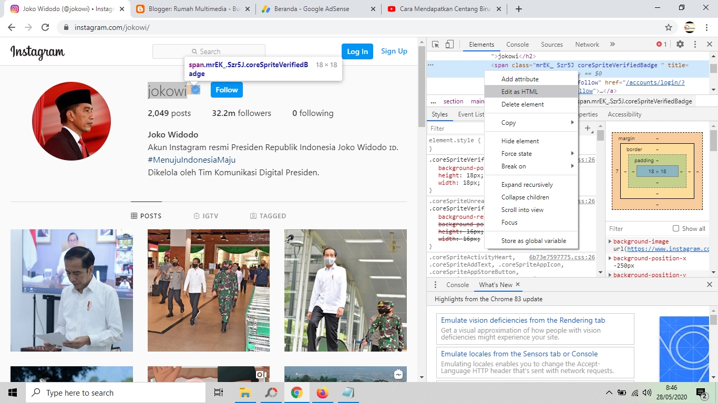Select Delete element

531,104
